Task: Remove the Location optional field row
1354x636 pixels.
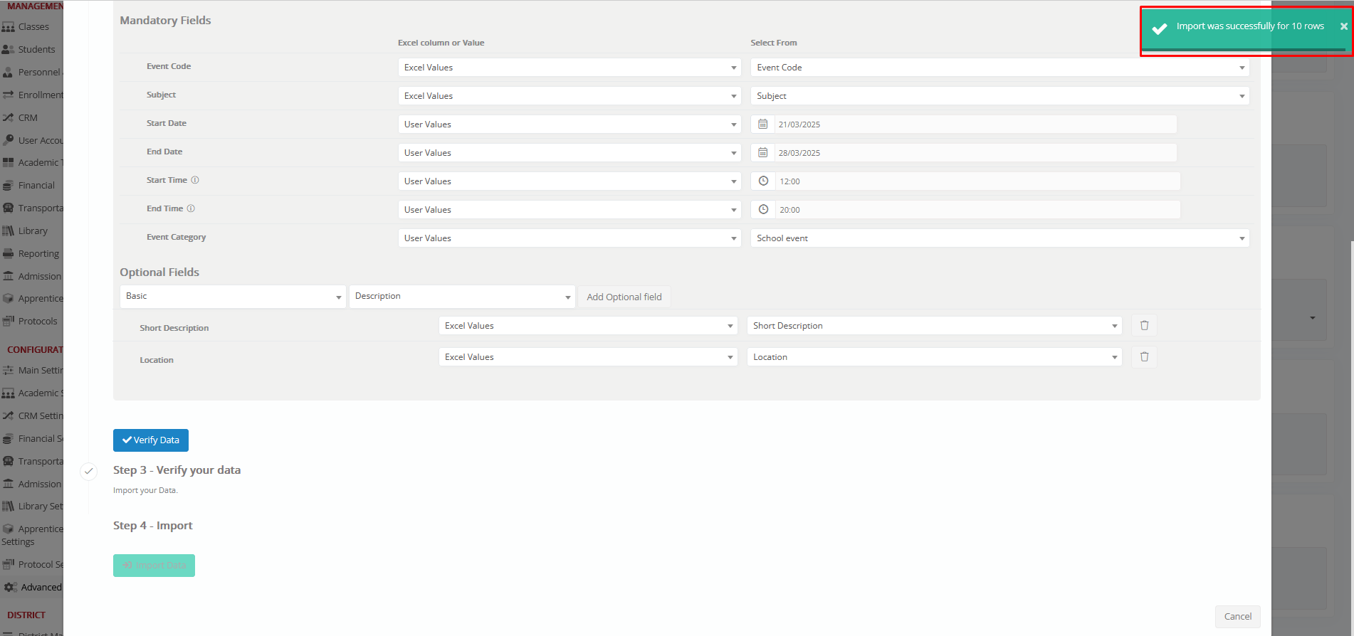Action: [x=1144, y=357]
